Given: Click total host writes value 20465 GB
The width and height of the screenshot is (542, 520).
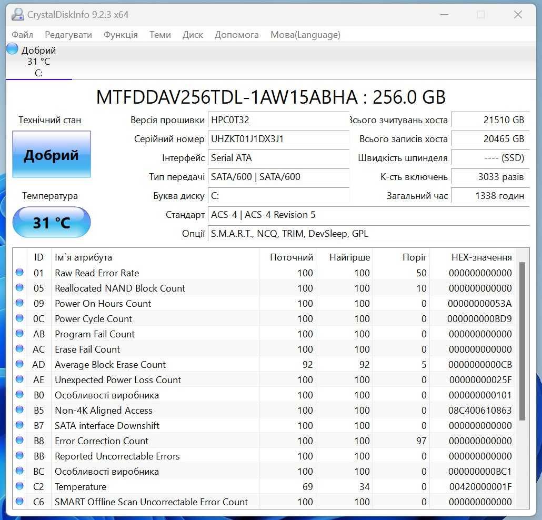Looking at the screenshot, I should (490, 139).
